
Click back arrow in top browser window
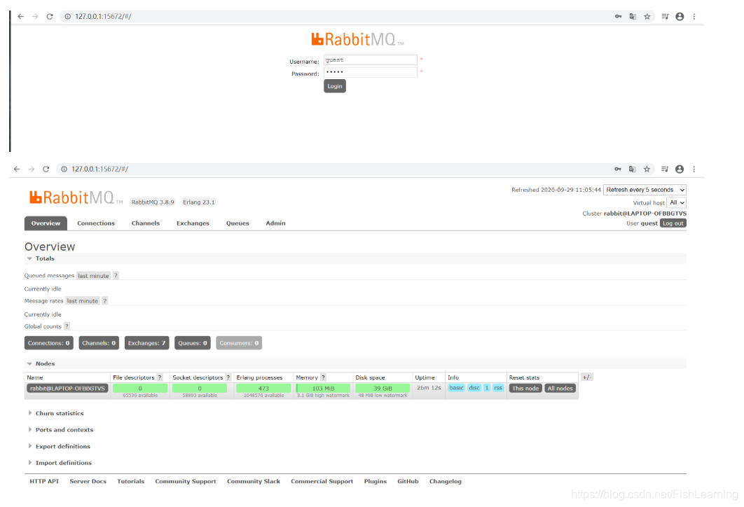(x=20, y=17)
